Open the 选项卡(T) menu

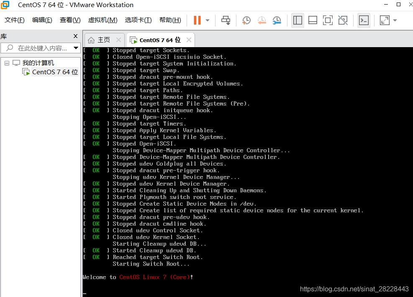click(x=138, y=20)
